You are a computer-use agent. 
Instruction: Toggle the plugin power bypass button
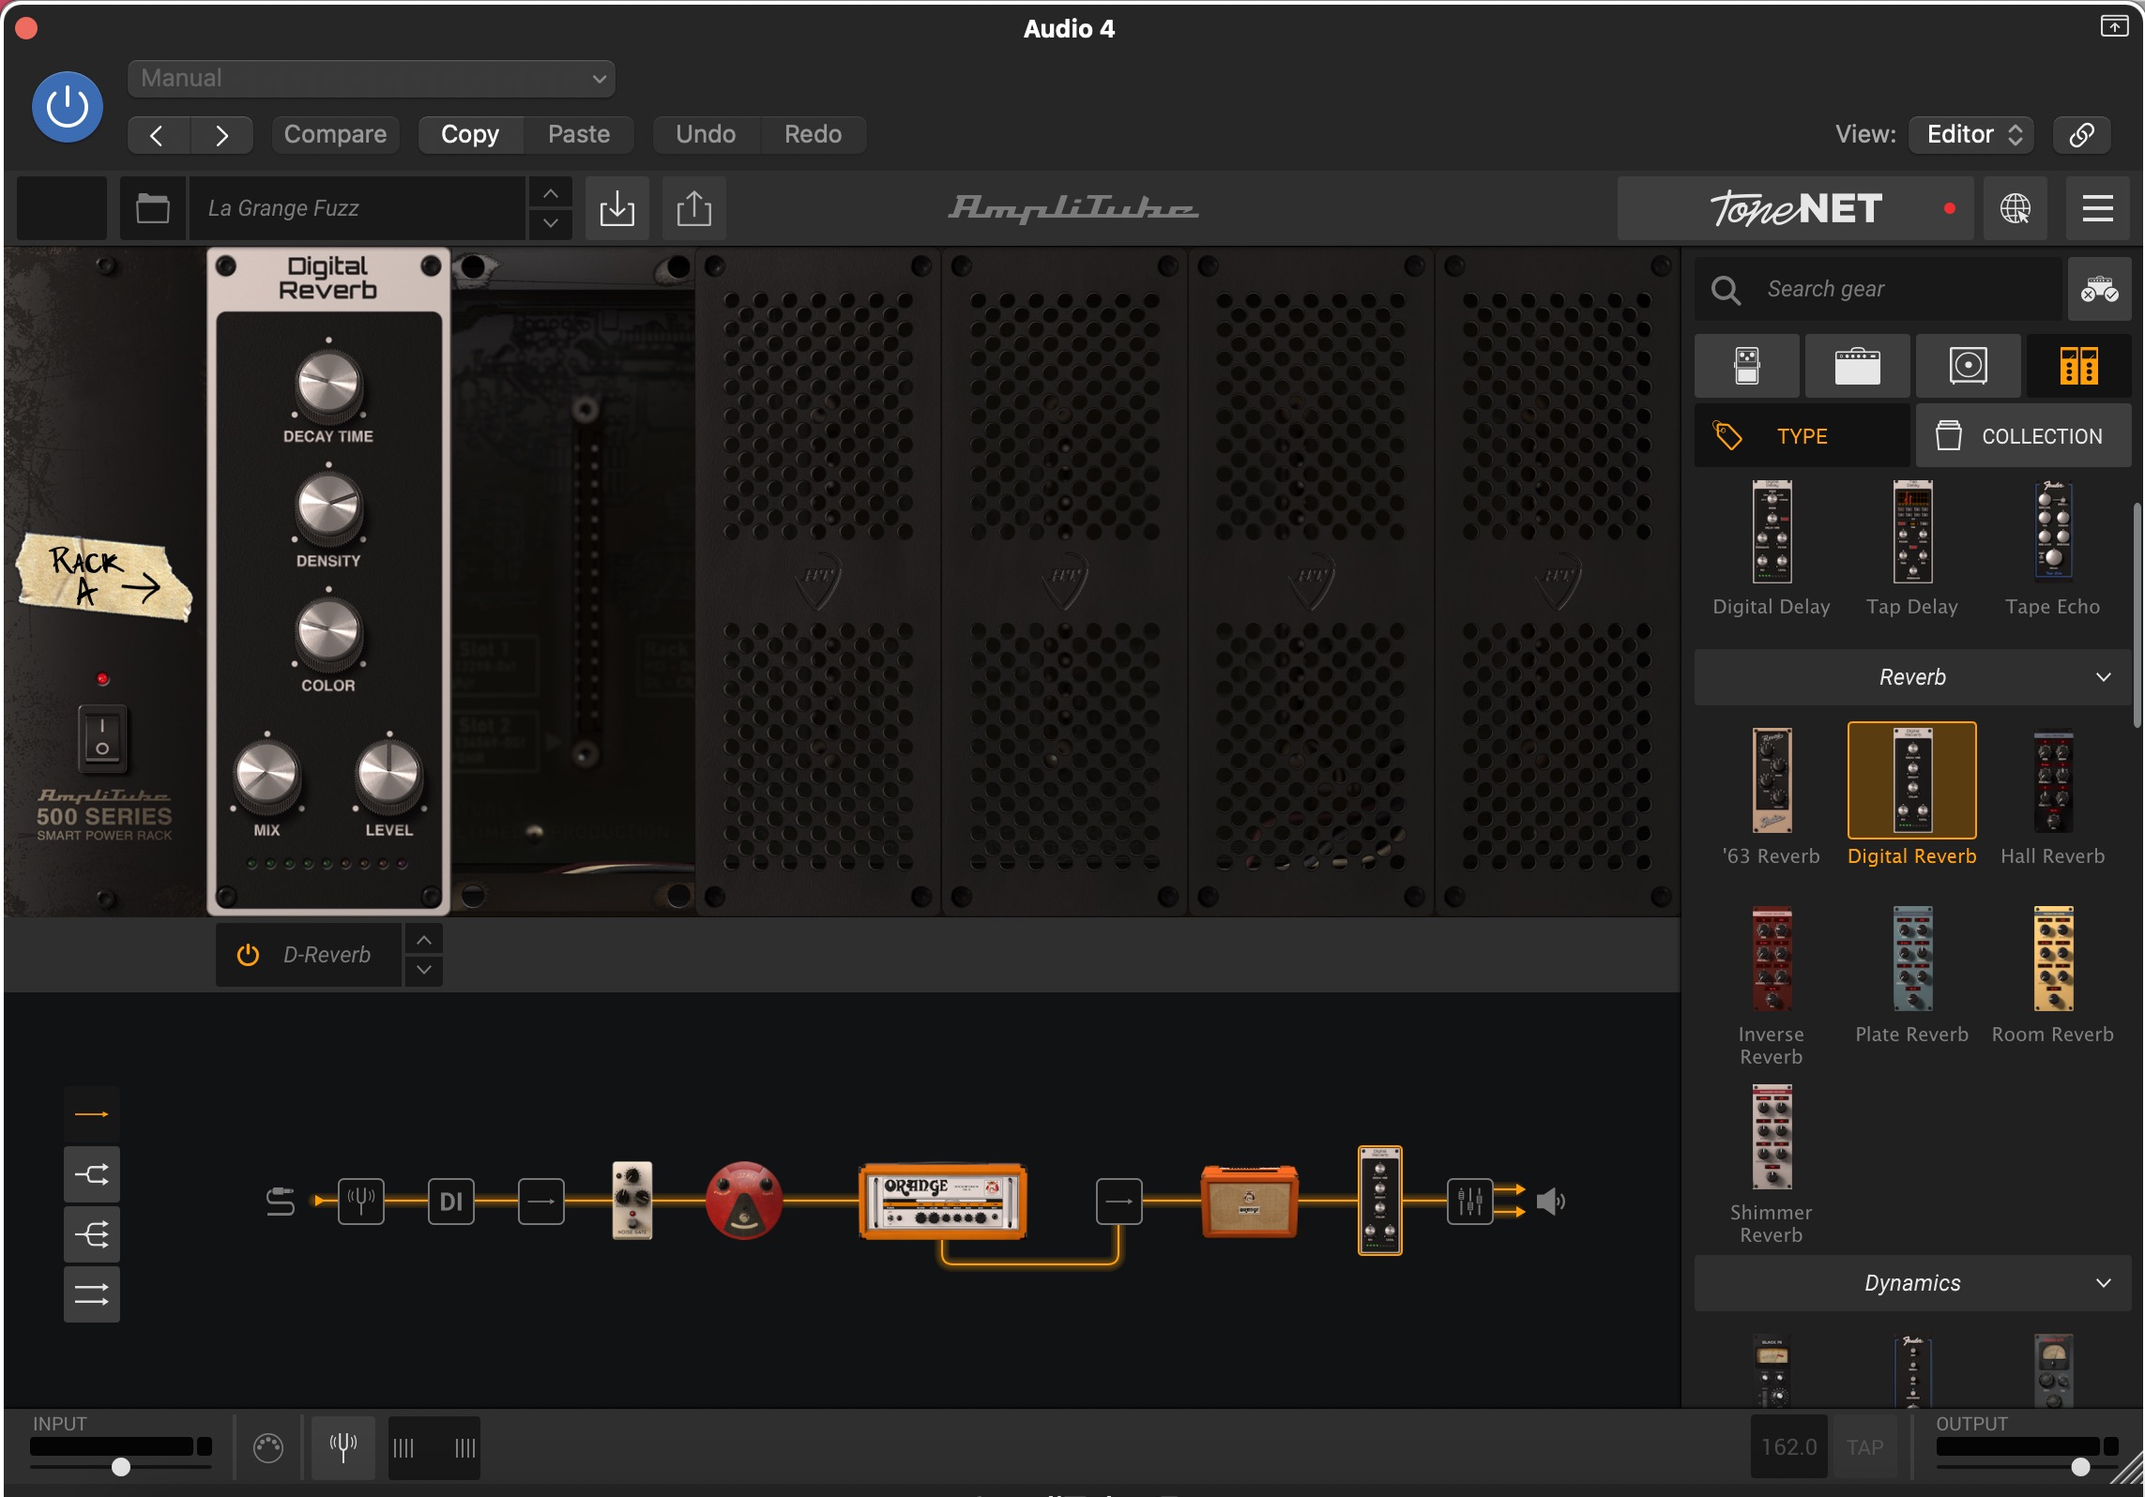click(68, 107)
